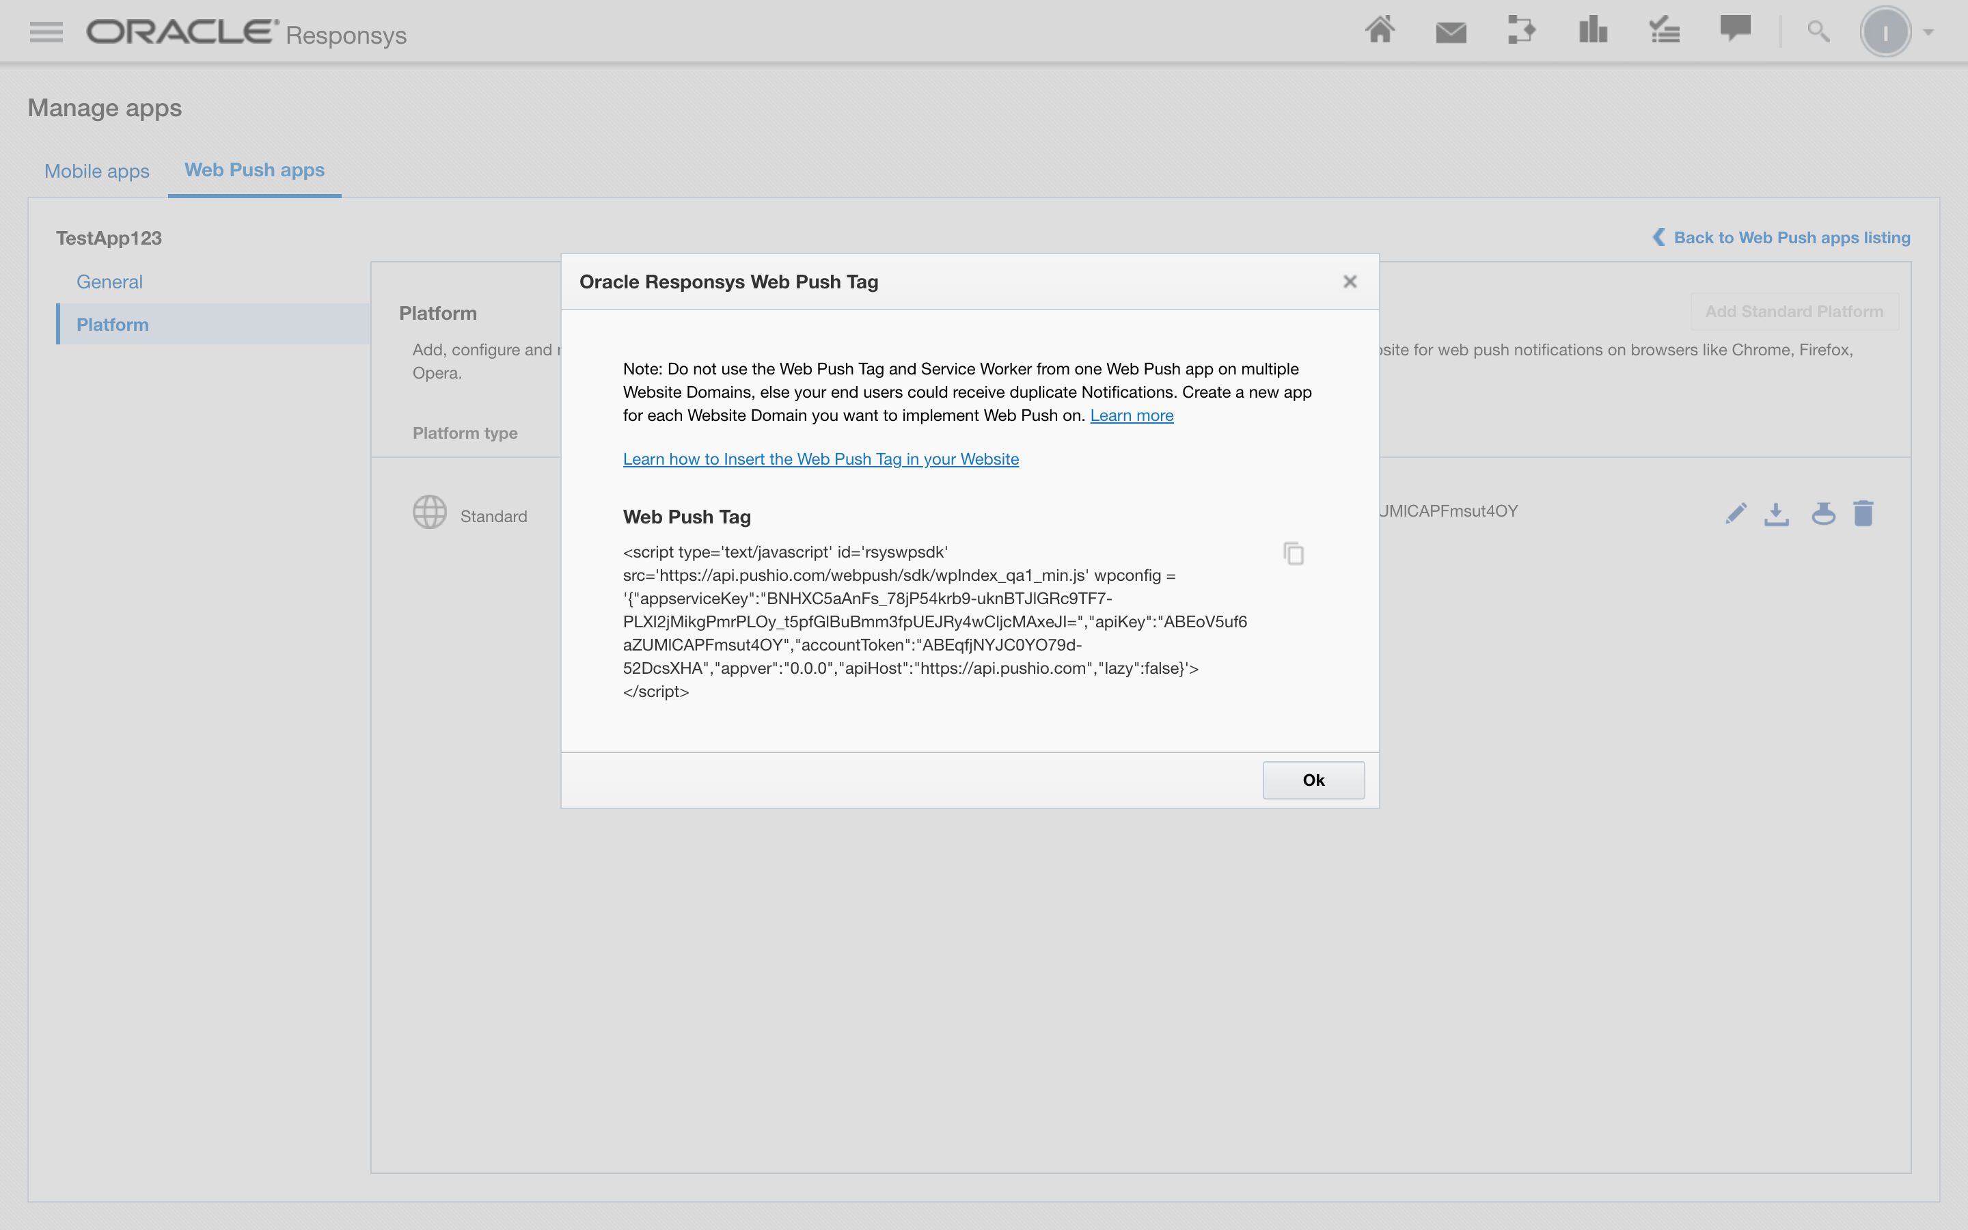View analytics via the bar chart icon
This screenshot has width=1968, height=1230.
pyautogui.click(x=1592, y=31)
